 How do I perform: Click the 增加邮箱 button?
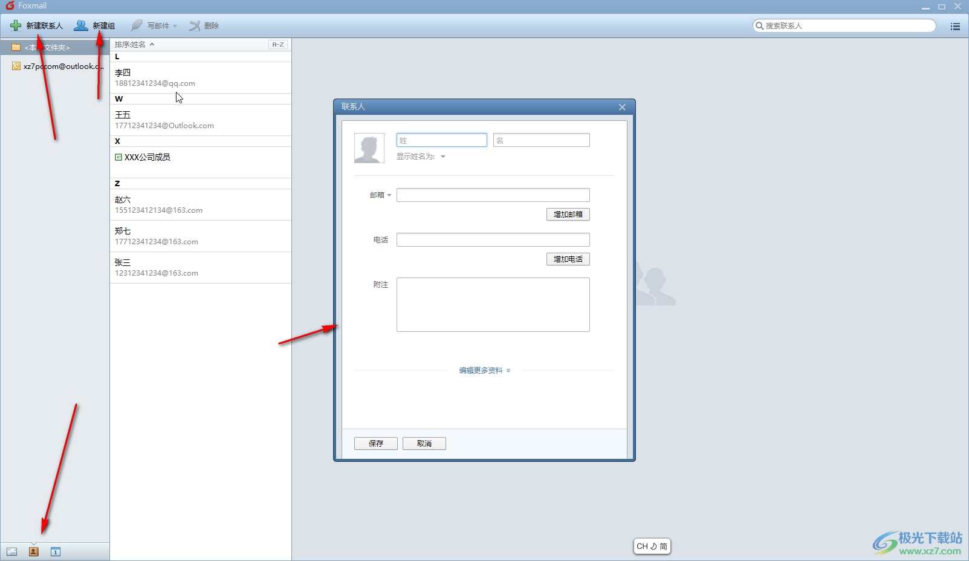(568, 214)
